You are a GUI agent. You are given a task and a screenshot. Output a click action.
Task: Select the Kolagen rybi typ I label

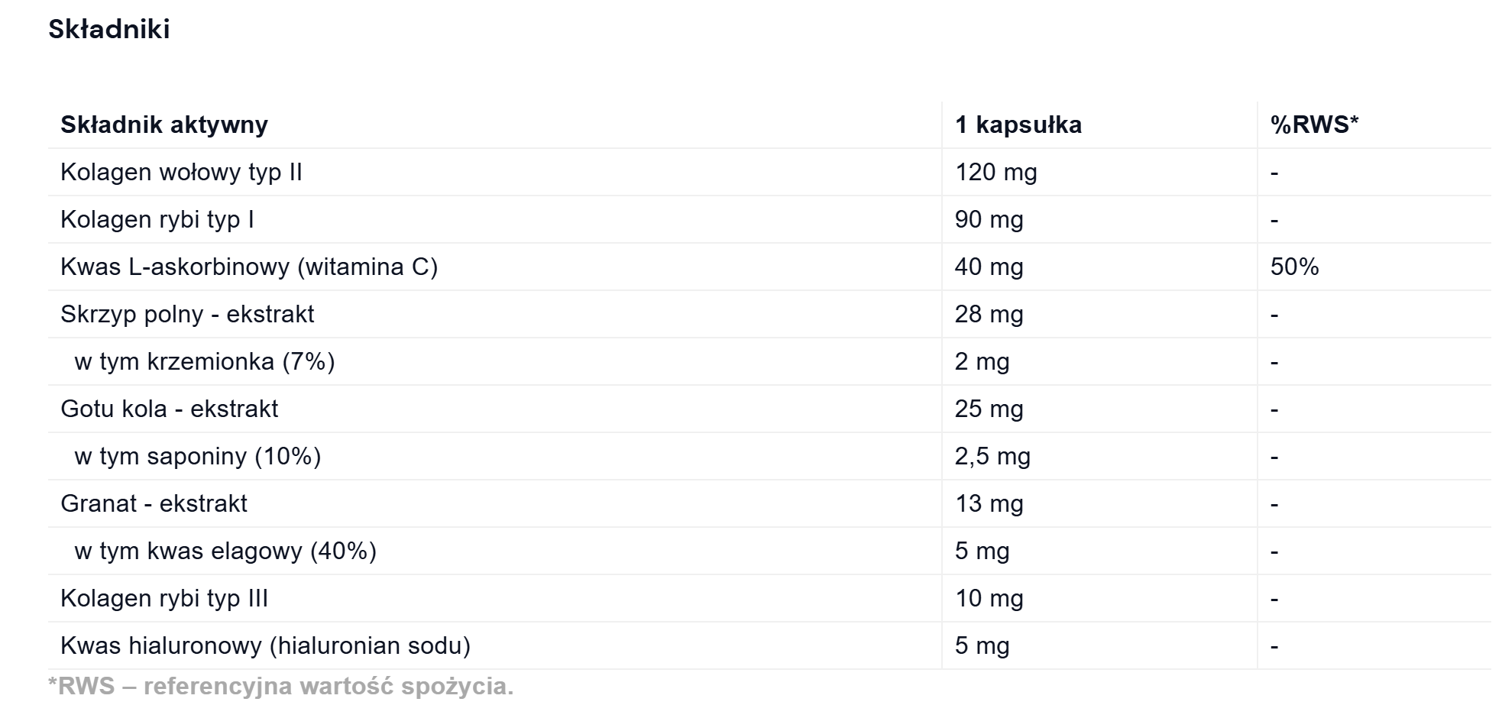pos(157,219)
